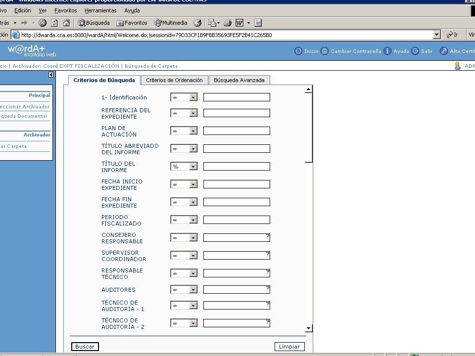Open the Ver menu
The image size is (475, 356).
pos(43,10)
